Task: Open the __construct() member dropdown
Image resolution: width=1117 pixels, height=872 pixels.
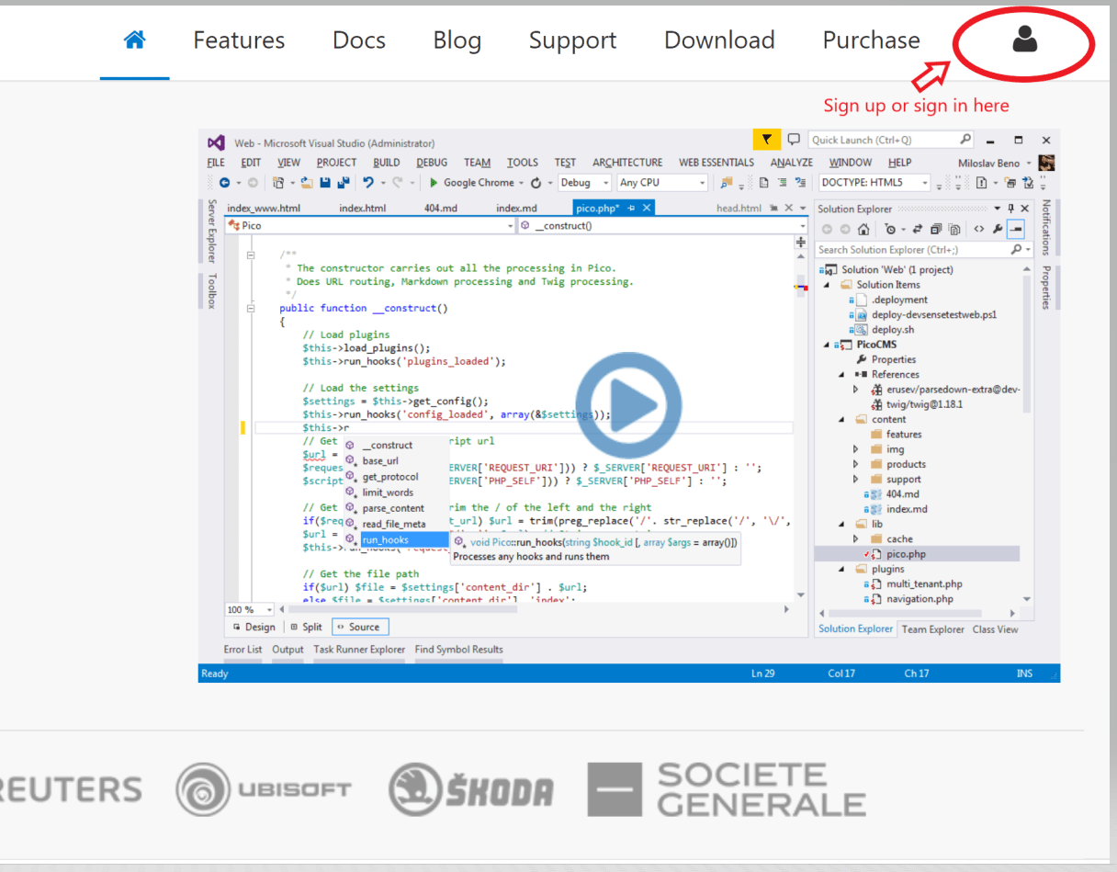Action: 661,225
